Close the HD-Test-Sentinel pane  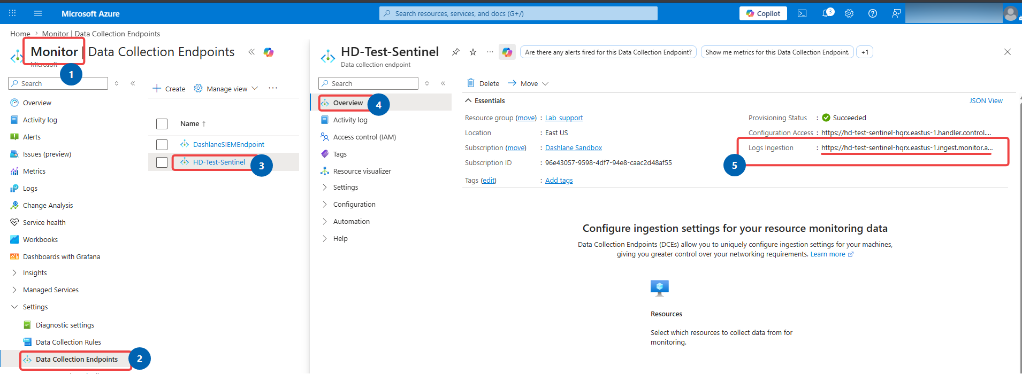pyautogui.click(x=1008, y=52)
